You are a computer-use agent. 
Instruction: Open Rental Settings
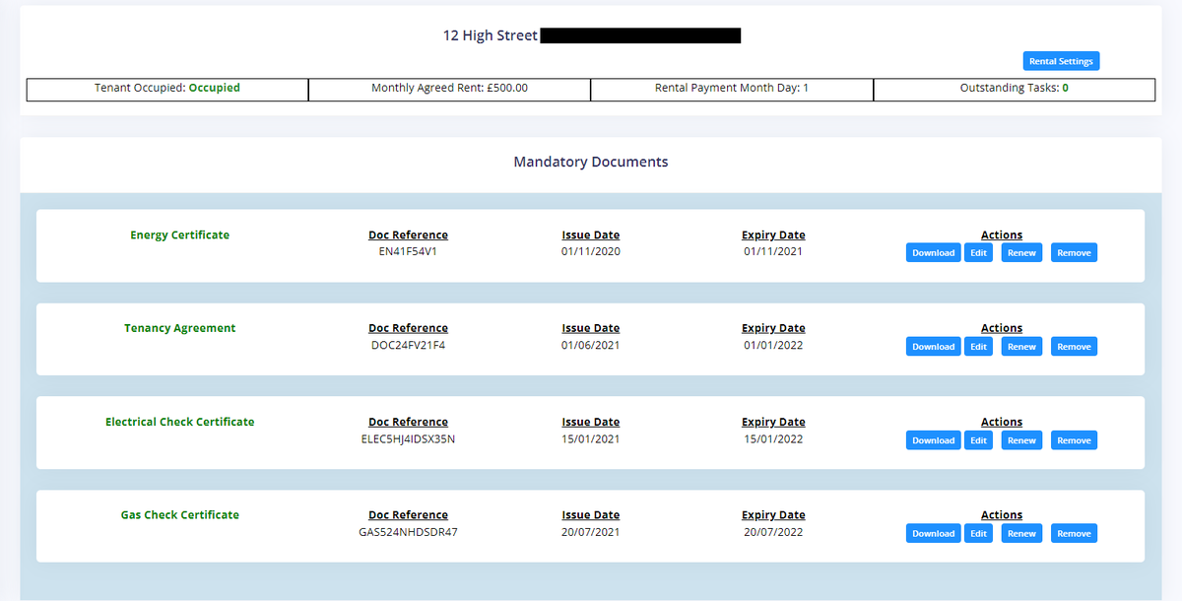click(1061, 61)
